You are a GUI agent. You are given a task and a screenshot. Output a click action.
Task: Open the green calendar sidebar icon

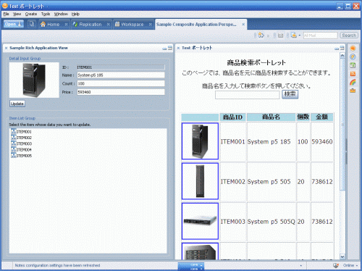(x=353, y=65)
